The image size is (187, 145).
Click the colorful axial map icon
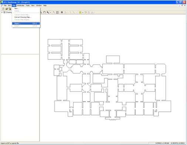tap(85, 13)
